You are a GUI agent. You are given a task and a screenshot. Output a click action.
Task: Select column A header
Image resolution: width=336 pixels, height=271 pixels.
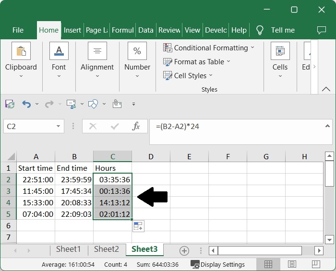(x=36, y=156)
